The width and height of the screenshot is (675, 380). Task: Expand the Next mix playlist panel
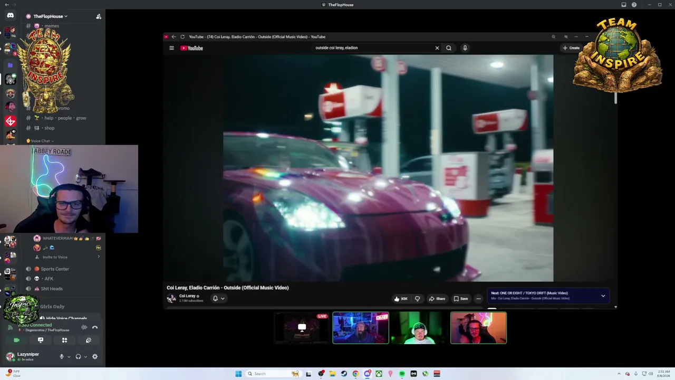(x=603, y=296)
